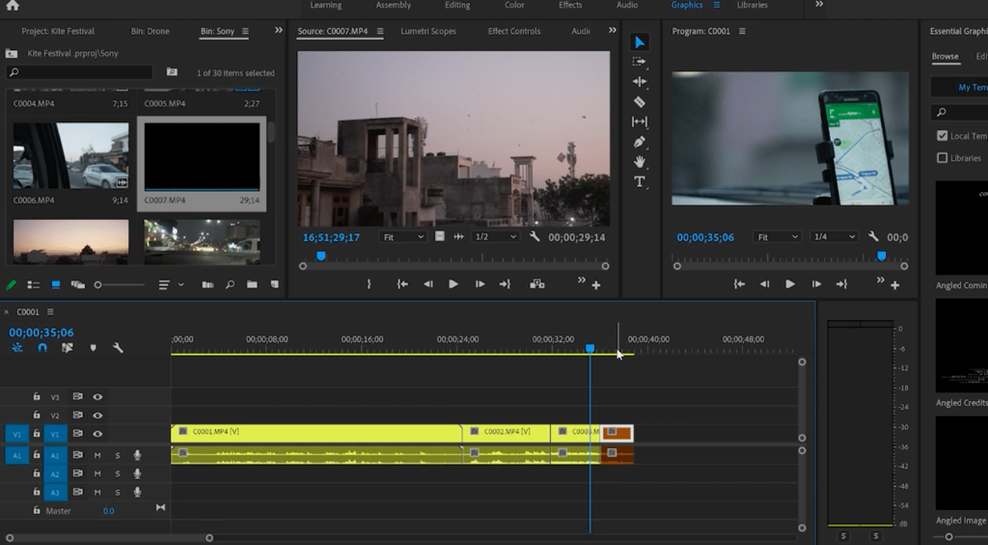
Task: Toggle visibility of the V2 track
Action: 97,415
